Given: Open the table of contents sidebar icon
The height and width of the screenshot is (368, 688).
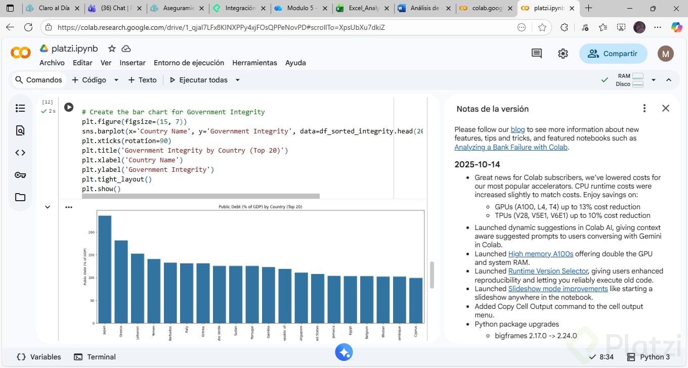Looking at the screenshot, I should coord(20,108).
